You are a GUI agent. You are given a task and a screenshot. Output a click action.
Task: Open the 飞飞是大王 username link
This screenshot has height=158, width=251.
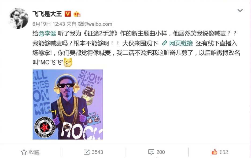47,14
